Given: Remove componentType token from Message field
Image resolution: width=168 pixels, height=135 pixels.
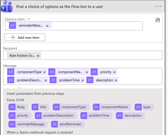Looking at the screenshot, I should click(x=45, y=72).
